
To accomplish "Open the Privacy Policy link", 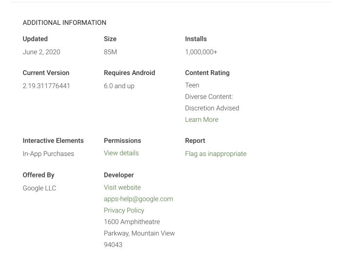I will tap(124, 210).
